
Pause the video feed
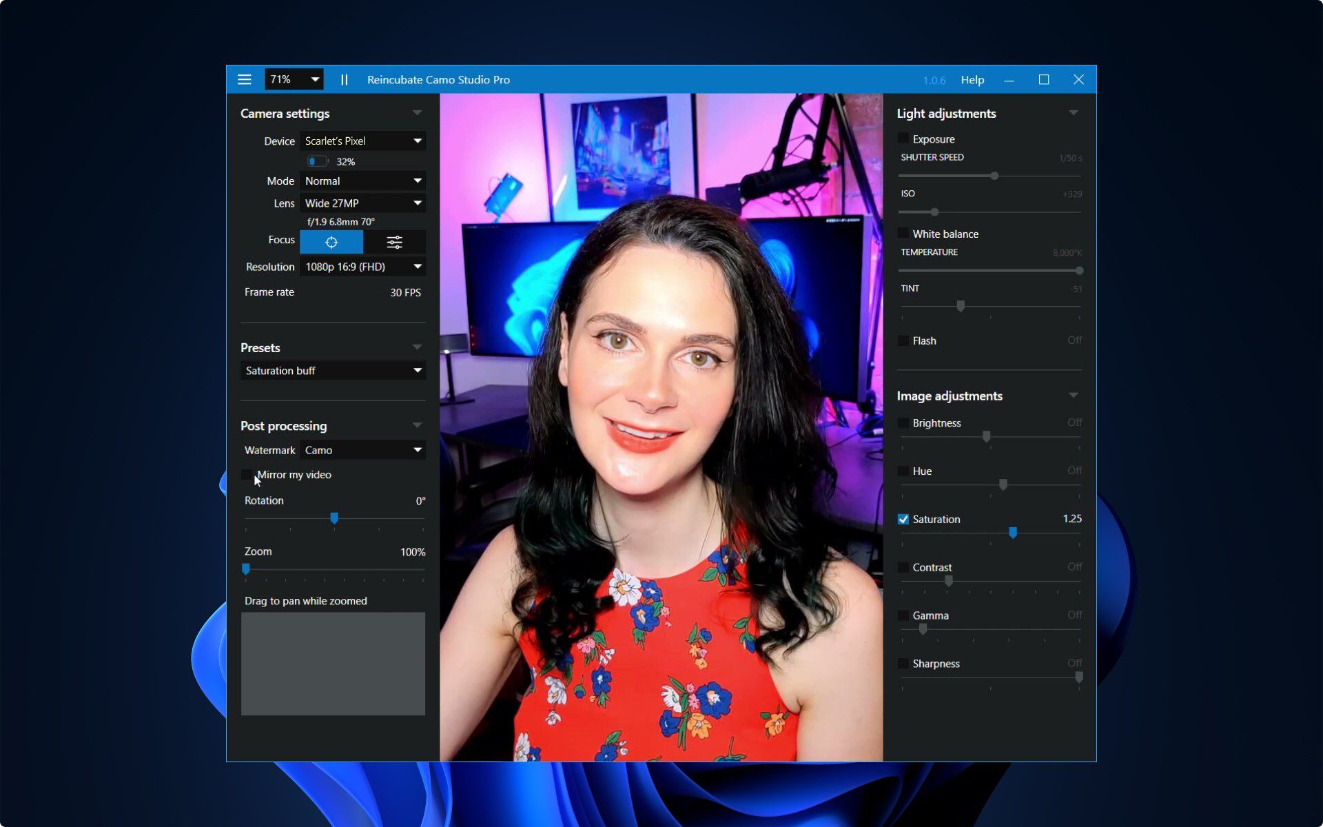(x=344, y=79)
